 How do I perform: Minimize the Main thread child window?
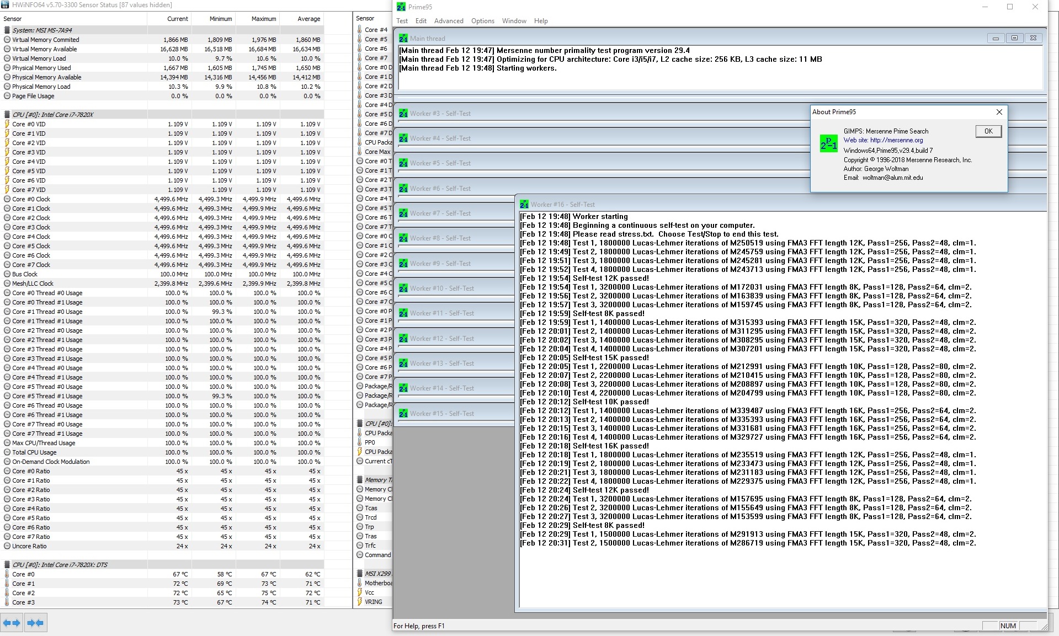(x=996, y=38)
